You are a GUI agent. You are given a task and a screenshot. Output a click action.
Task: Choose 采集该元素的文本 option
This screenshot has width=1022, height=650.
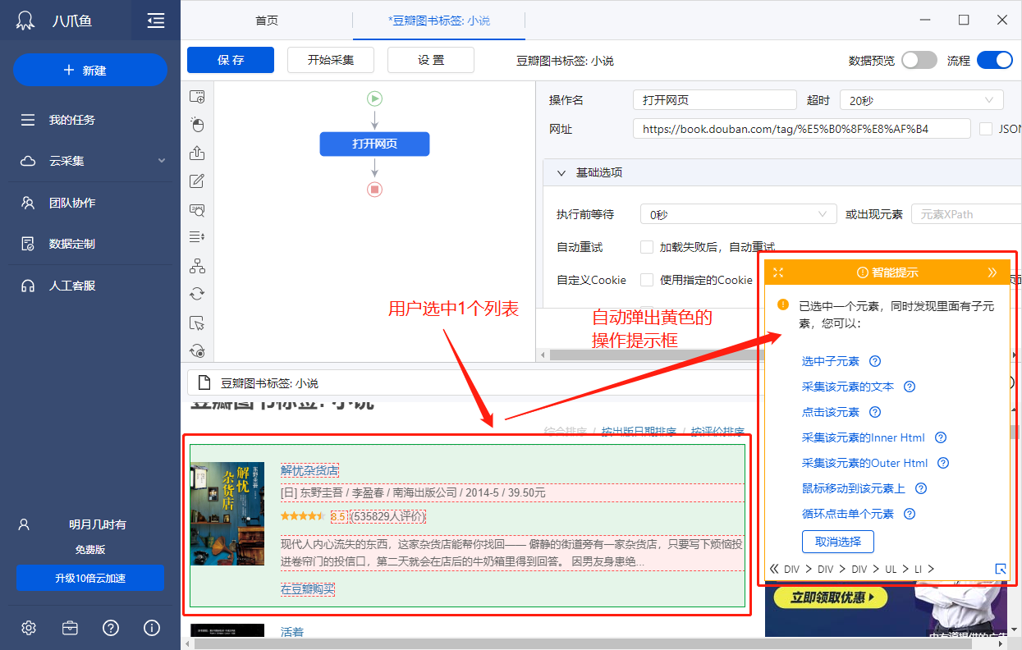coord(848,387)
